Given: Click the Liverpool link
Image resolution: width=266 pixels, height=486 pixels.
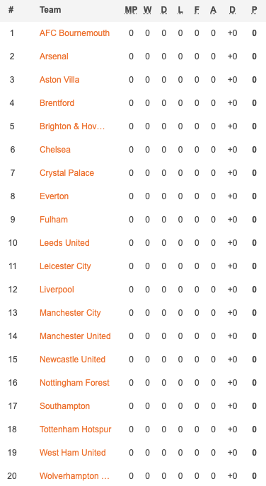Looking at the screenshot, I should (x=57, y=289).
